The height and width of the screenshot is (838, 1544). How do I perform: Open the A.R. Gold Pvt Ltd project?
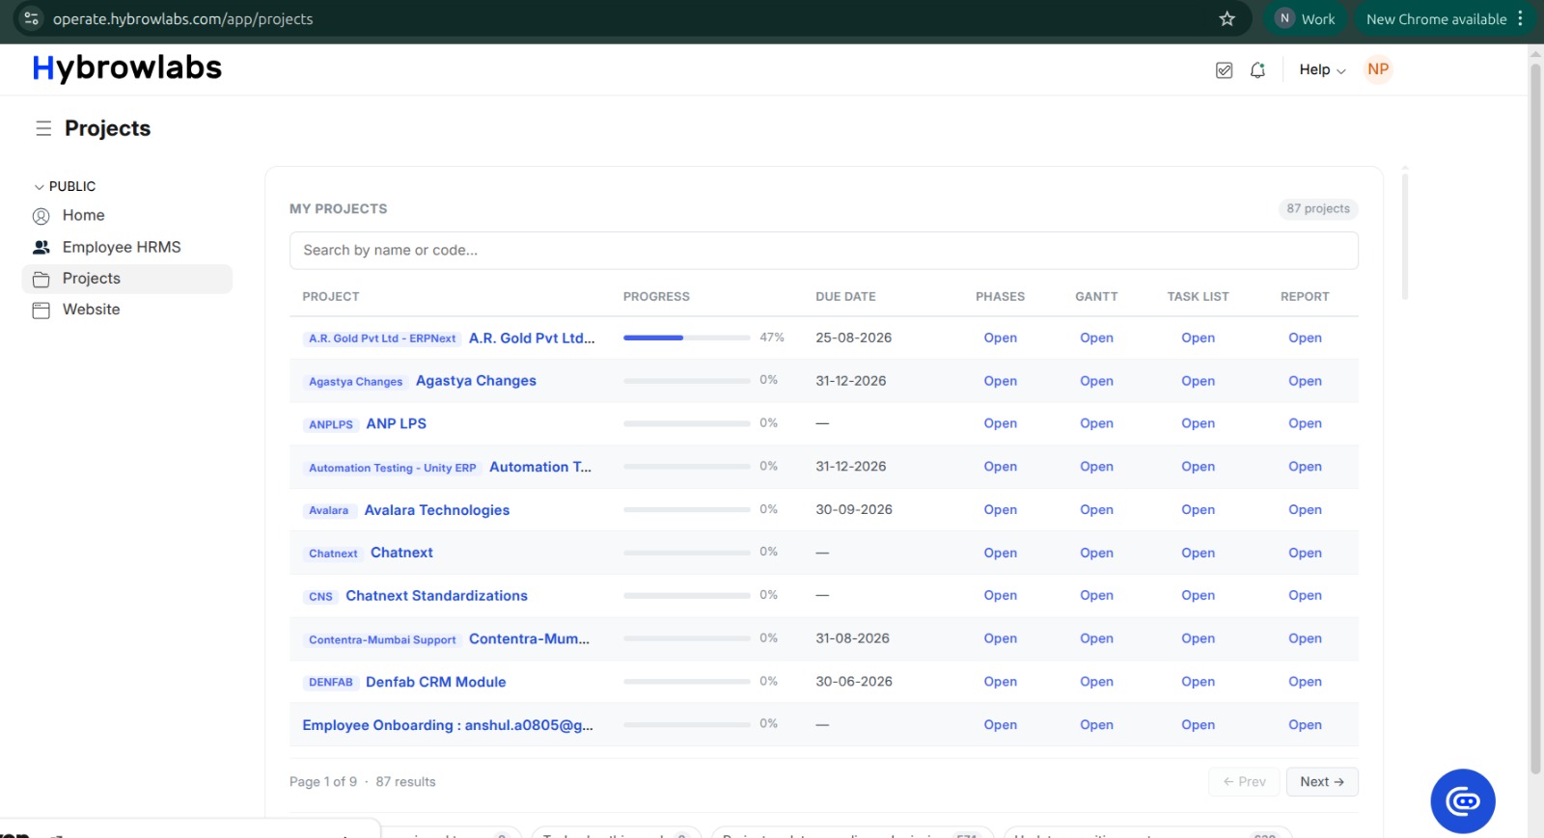[532, 338]
